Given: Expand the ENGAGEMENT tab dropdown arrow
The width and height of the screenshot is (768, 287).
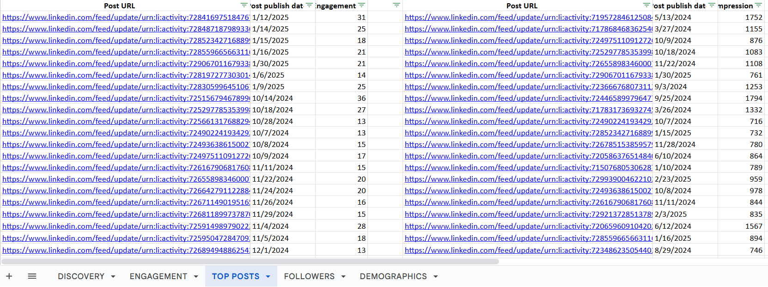Looking at the screenshot, I should (x=196, y=276).
